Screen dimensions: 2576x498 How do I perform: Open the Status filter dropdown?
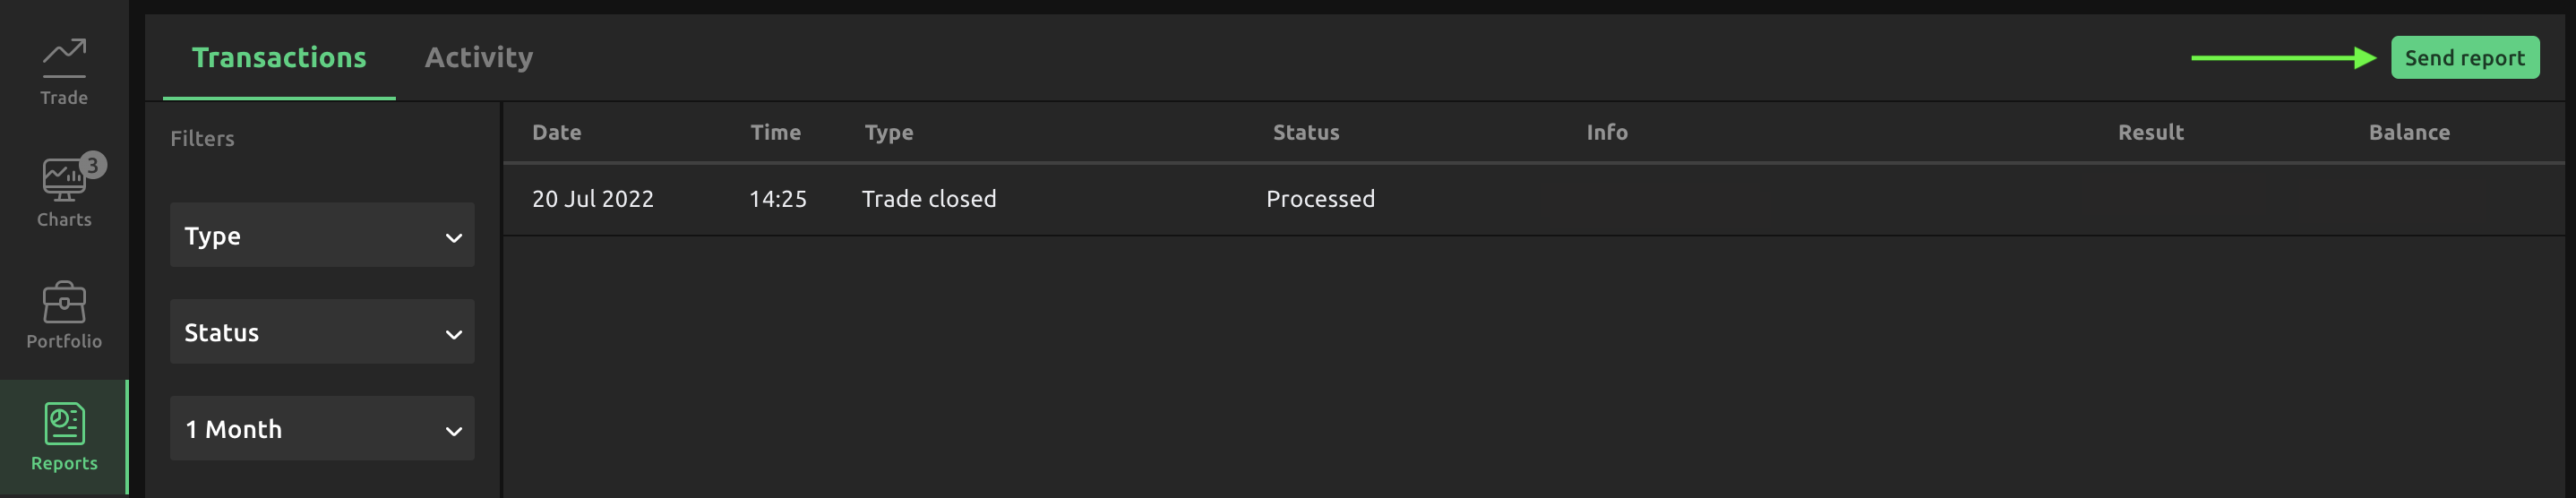321,332
